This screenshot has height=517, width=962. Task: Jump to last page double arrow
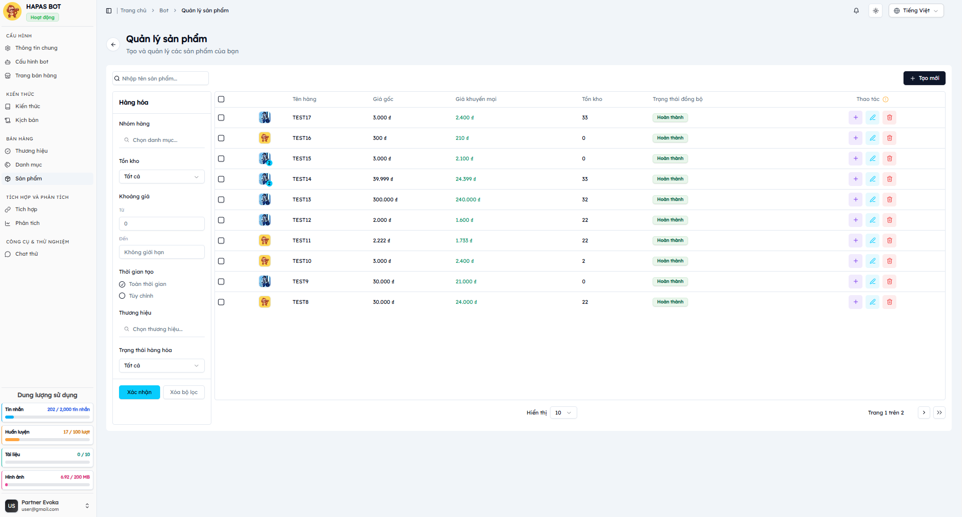point(939,412)
